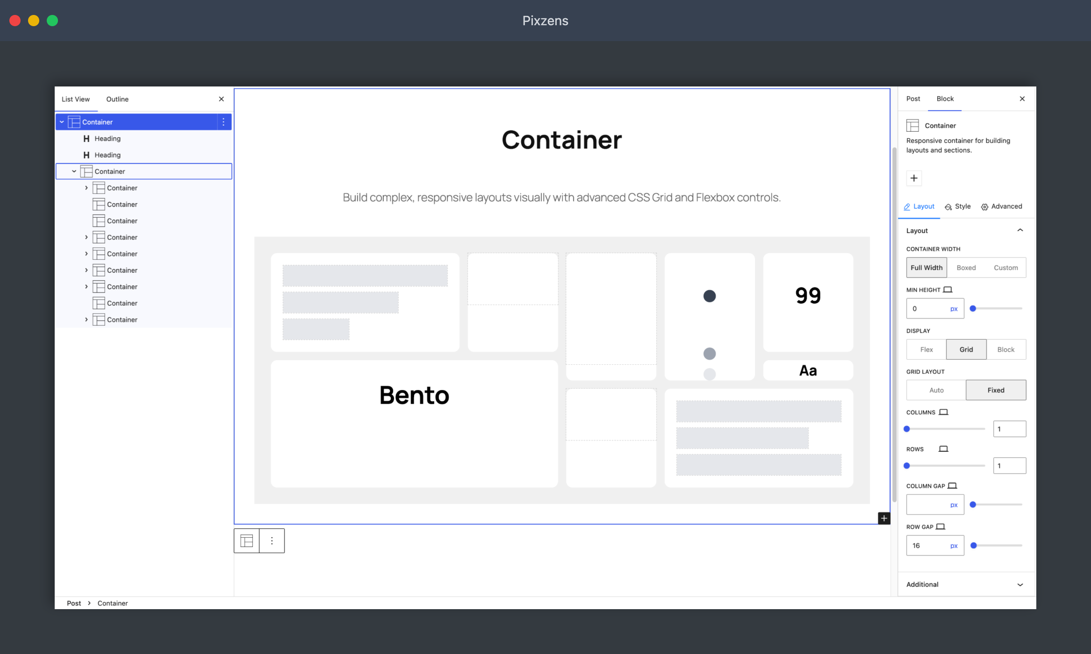Click the black add-block plus button
Image resolution: width=1091 pixels, height=654 pixels.
click(x=883, y=518)
